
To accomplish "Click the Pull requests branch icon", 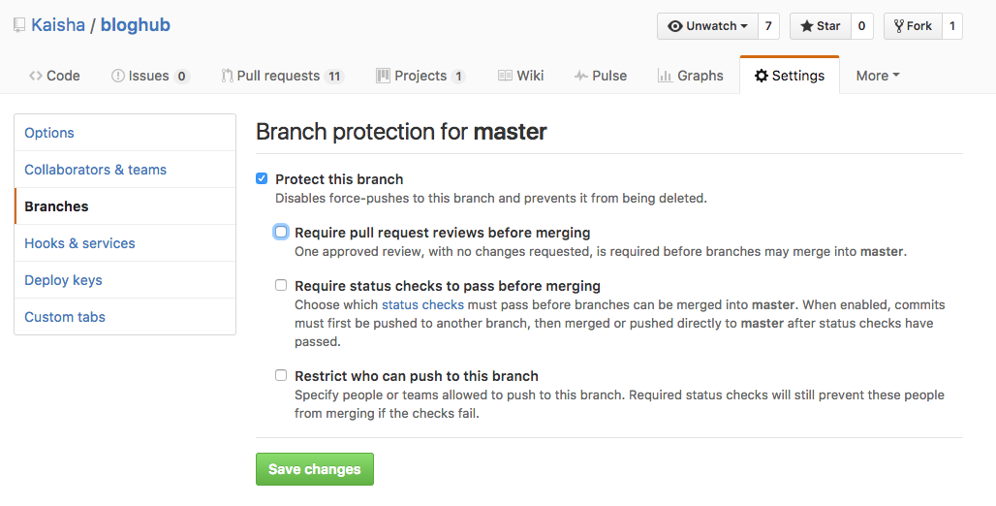I will [x=227, y=76].
